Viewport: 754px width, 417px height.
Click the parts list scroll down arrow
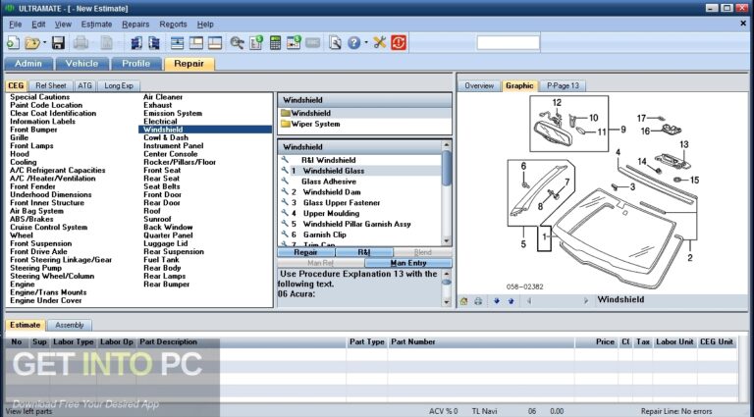tap(447, 241)
